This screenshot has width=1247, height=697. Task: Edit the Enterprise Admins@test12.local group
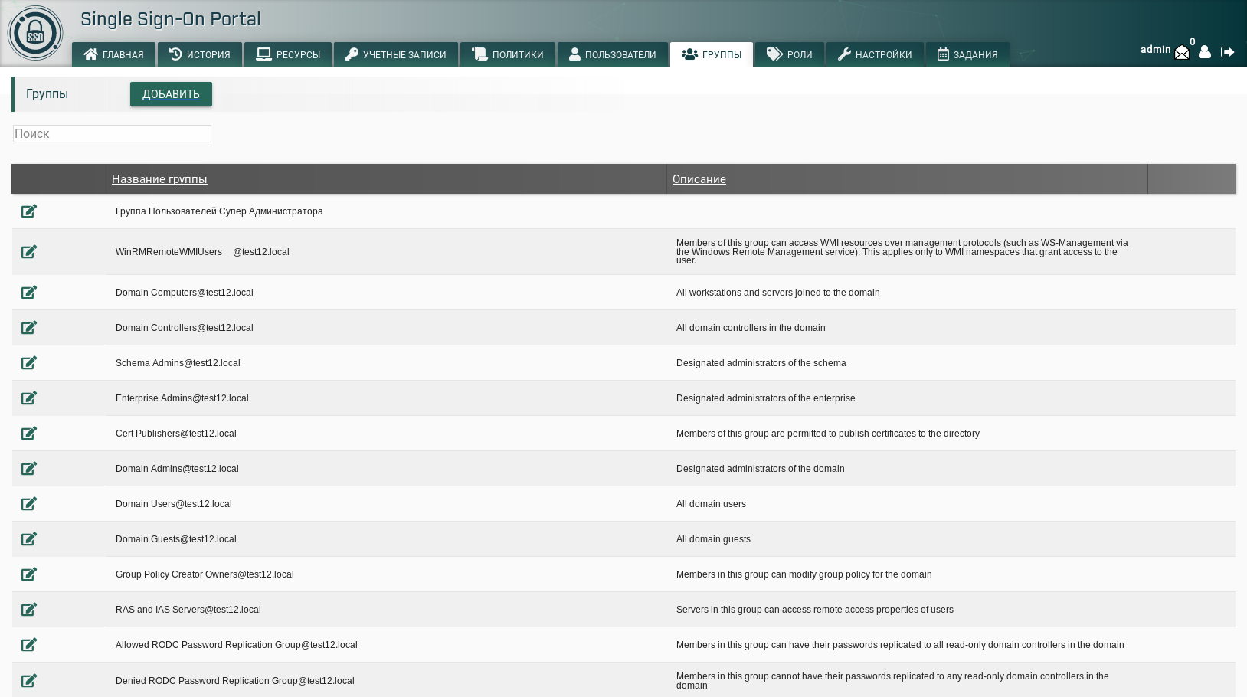(x=29, y=398)
